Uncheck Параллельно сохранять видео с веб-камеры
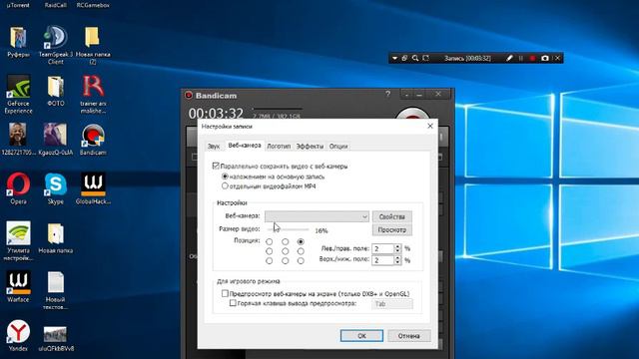This screenshot has width=639, height=359. click(x=216, y=166)
